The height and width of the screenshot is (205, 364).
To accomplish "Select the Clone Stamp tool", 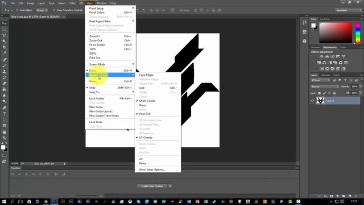I will coord(5,72).
